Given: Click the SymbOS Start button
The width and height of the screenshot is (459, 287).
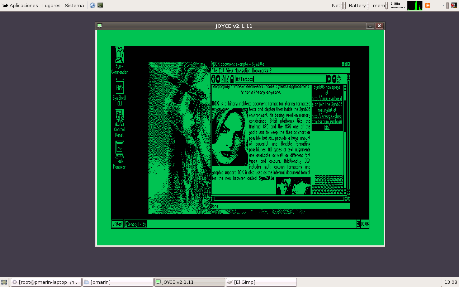Looking at the screenshot, I should tap(117, 224).
